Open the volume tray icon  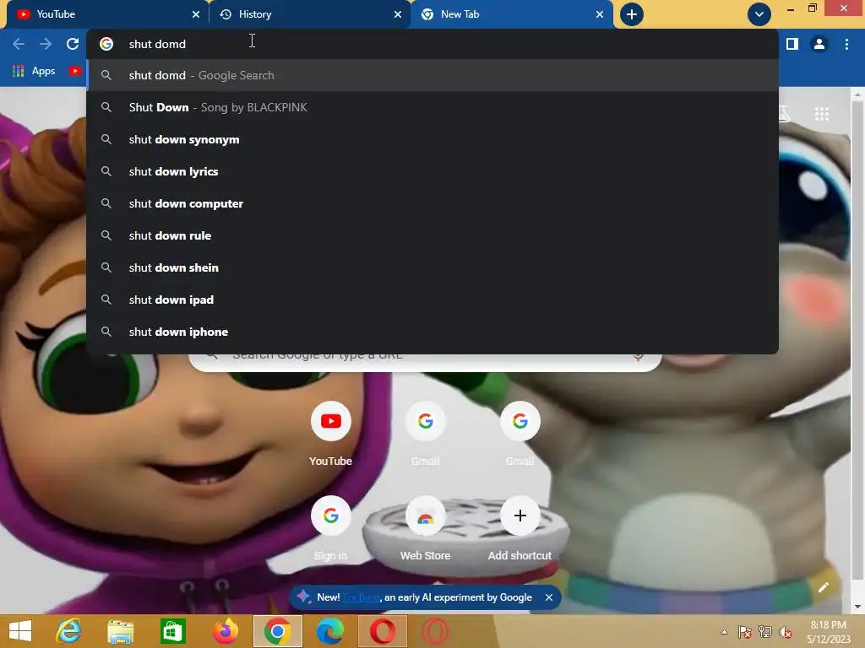point(786,632)
